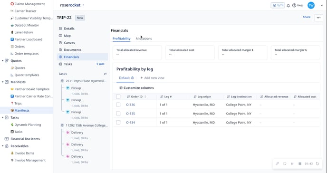
Task: Tick the checkbox for order O-135
Action: (118, 114)
